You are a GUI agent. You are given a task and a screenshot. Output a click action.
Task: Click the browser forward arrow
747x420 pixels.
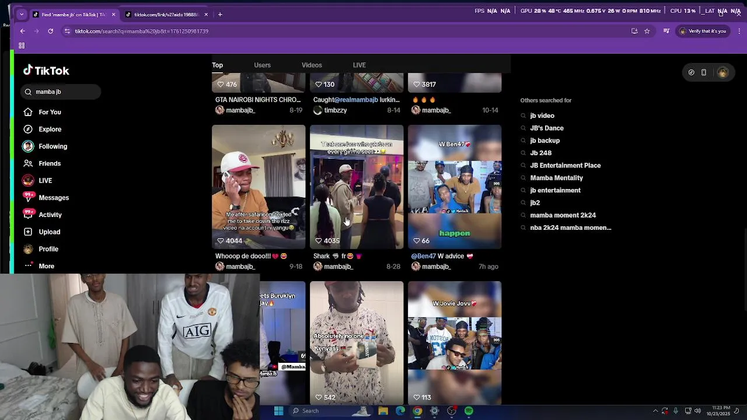click(36, 31)
